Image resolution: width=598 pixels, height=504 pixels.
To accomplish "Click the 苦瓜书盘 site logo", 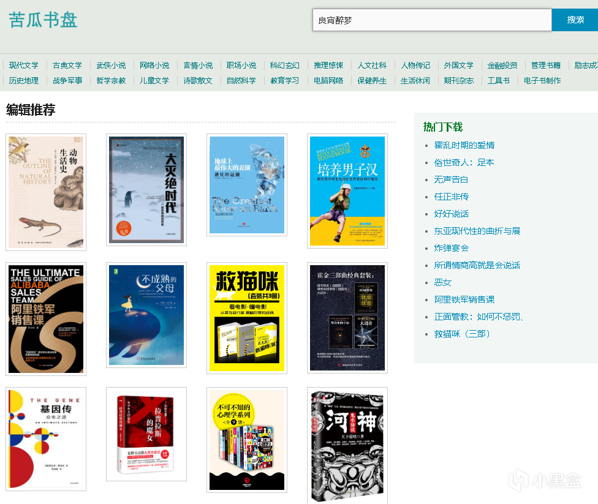I will point(43,20).
